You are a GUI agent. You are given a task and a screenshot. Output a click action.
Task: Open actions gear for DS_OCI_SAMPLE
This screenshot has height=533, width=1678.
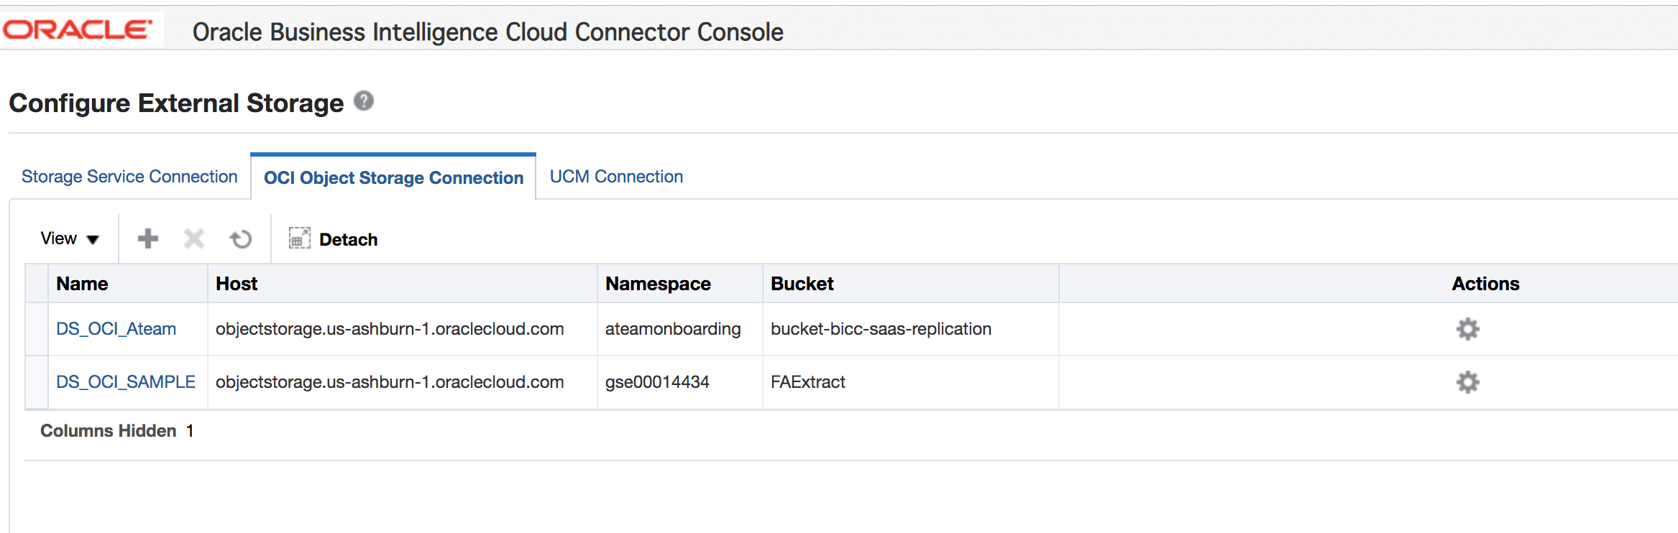click(1467, 382)
